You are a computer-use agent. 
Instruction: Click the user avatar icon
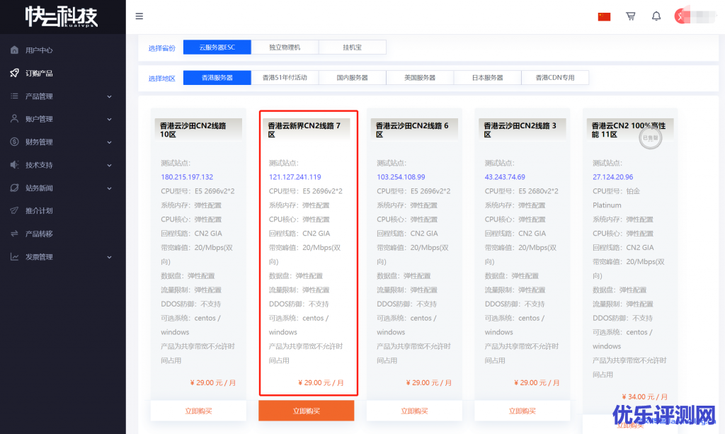(680, 16)
